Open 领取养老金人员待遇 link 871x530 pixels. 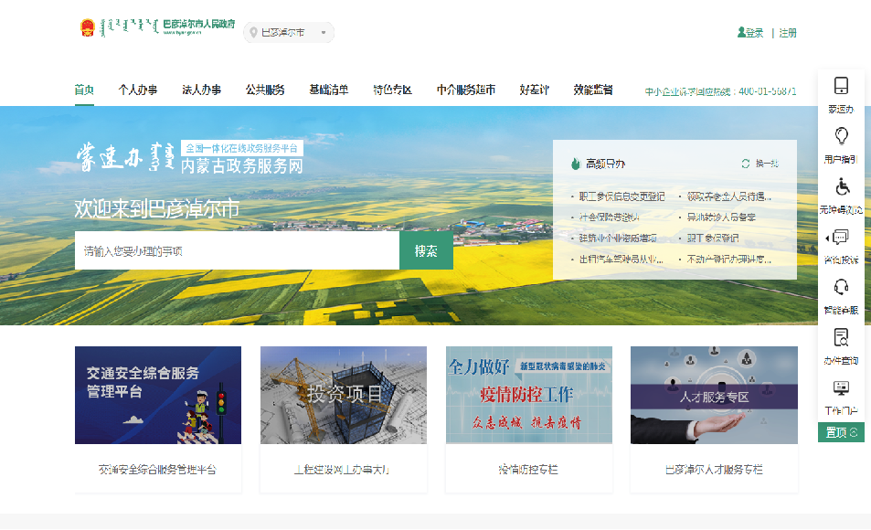tap(728, 196)
